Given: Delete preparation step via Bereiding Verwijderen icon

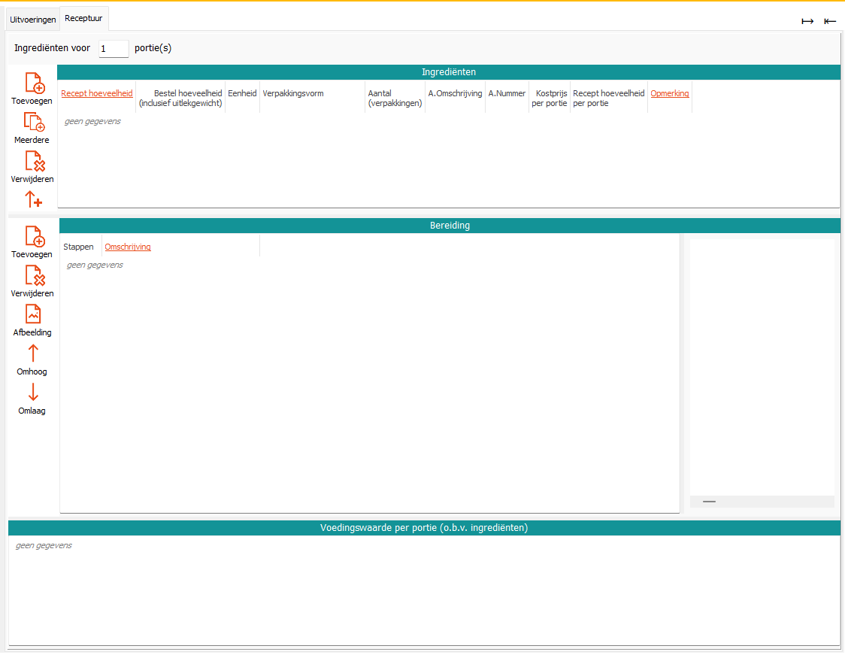Looking at the screenshot, I should tap(35, 276).
